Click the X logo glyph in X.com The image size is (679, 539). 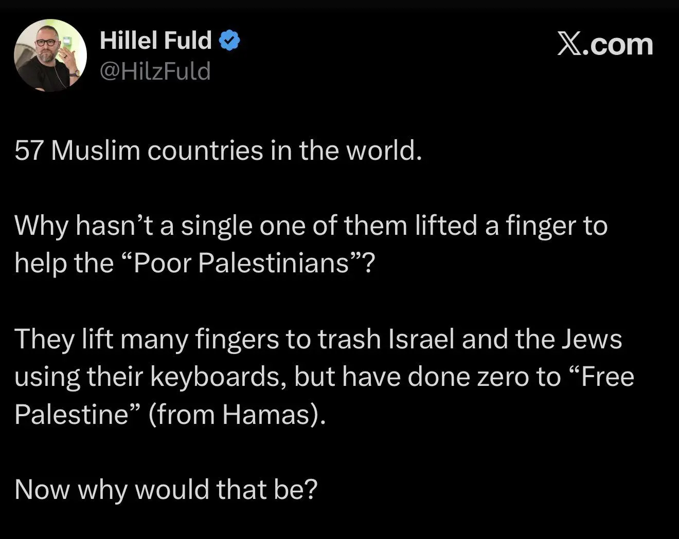point(572,45)
